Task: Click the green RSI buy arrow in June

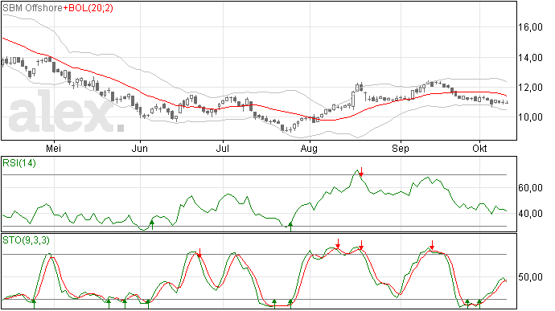Action: 152,224
